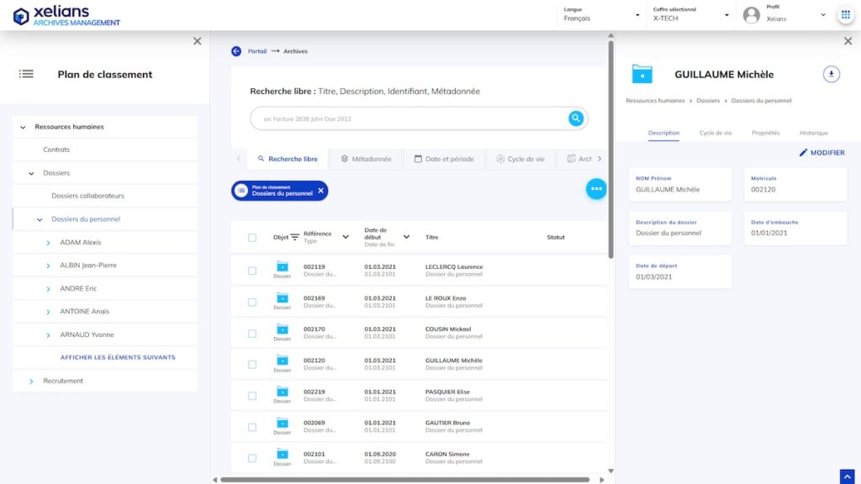
Task: Download the GUILLAUME Michèle folder
Action: (x=832, y=74)
